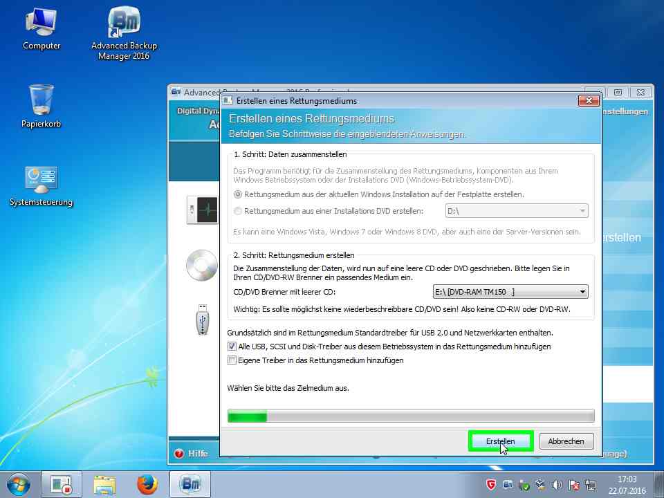Image resolution: width=664 pixels, height=498 pixels.
Task: Open Hilfe in the Backup Manager window
Action: coord(191,454)
